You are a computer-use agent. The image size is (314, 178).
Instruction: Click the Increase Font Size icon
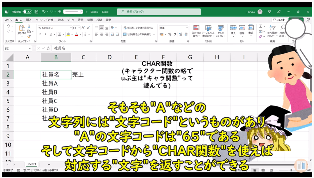tap(83, 28)
